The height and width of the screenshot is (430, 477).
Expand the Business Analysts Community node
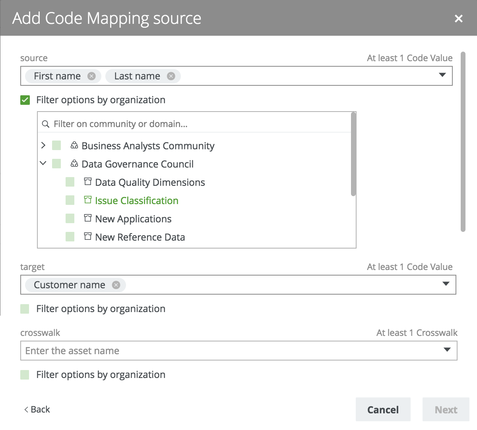pyautogui.click(x=43, y=146)
